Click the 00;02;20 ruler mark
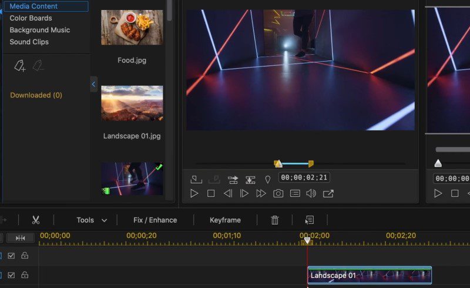 401,236
